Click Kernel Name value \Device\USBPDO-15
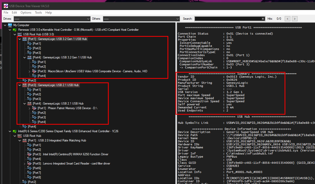The width and height of the screenshot is (315, 184). pos(242,138)
